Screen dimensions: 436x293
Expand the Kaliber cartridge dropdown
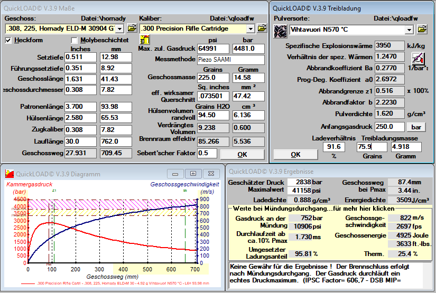250,28
